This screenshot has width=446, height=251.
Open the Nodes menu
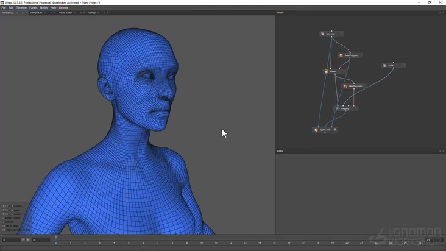(x=44, y=8)
